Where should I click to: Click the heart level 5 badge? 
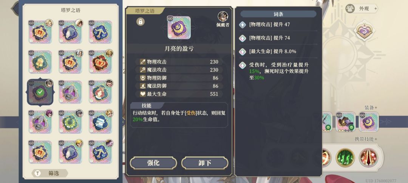point(364,31)
